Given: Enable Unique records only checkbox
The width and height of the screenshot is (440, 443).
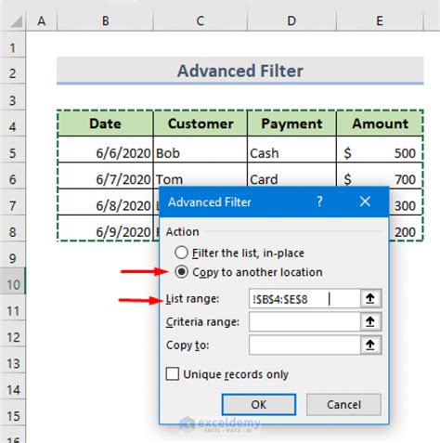Looking at the screenshot, I should pyautogui.click(x=173, y=373).
